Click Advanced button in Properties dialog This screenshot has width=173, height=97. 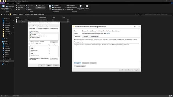pos(54,59)
